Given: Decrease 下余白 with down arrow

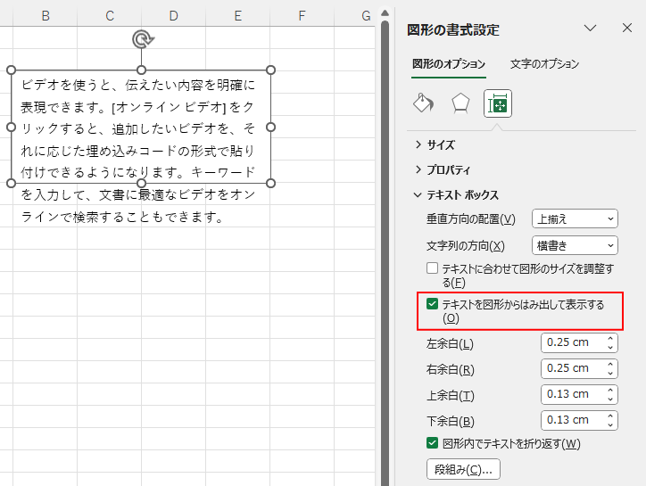Looking at the screenshot, I should pos(610,425).
